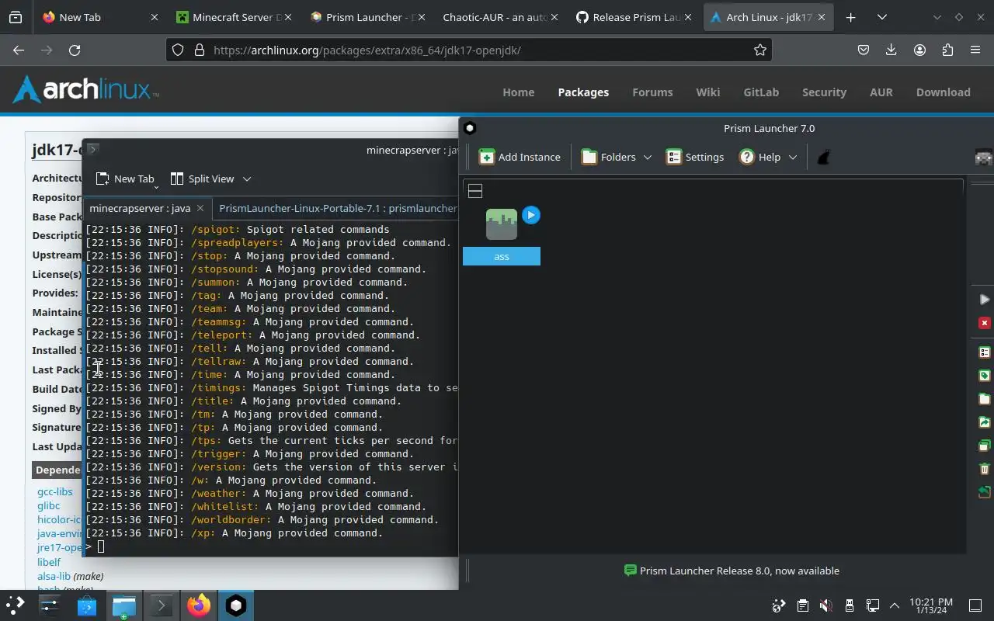Switch to minecrapserver : java tab
Screen dimensions: 994x621
pos(140,208)
